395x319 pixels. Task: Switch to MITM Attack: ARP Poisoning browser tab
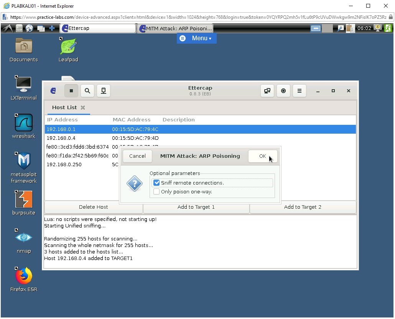(175, 28)
